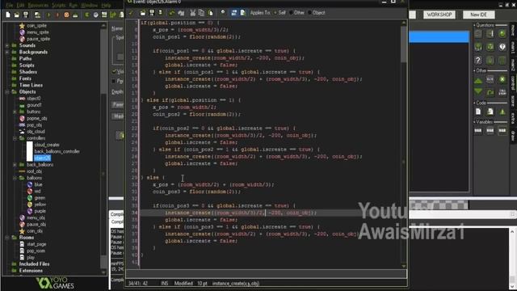
Task: Select the start_page room
Action: (x=36, y=244)
